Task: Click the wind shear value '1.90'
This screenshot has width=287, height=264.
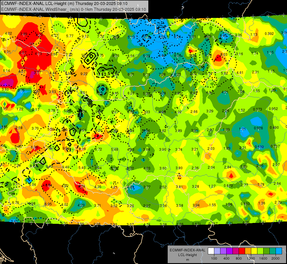Action: tap(4, 108)
